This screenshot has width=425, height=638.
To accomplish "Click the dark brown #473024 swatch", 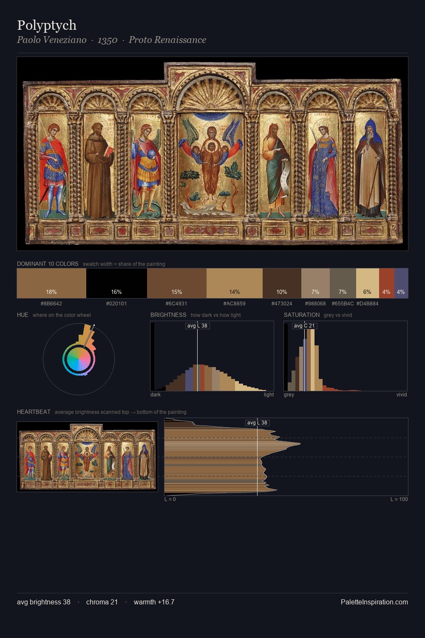I will point(282,283).
